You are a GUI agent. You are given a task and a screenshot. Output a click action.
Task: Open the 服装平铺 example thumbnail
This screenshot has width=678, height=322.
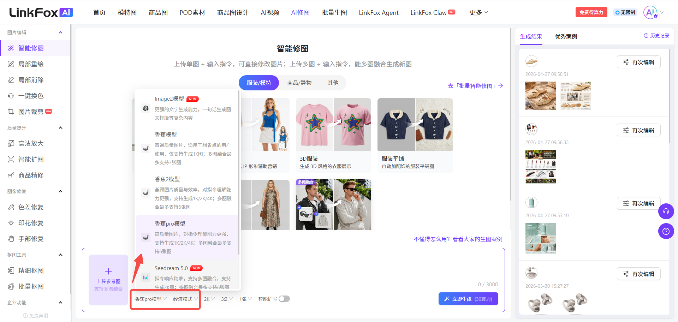pos(415,124)
